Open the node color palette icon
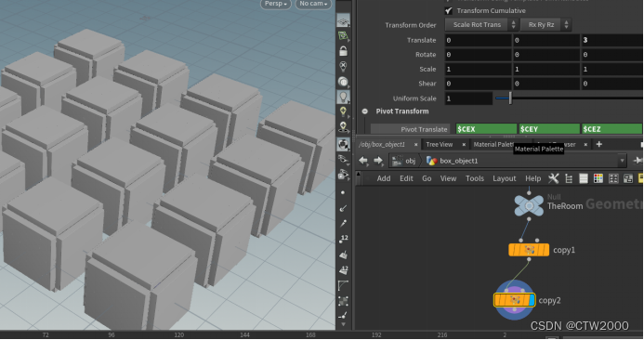The height and width of the screenshot is (340, 644). coord(598,178)
